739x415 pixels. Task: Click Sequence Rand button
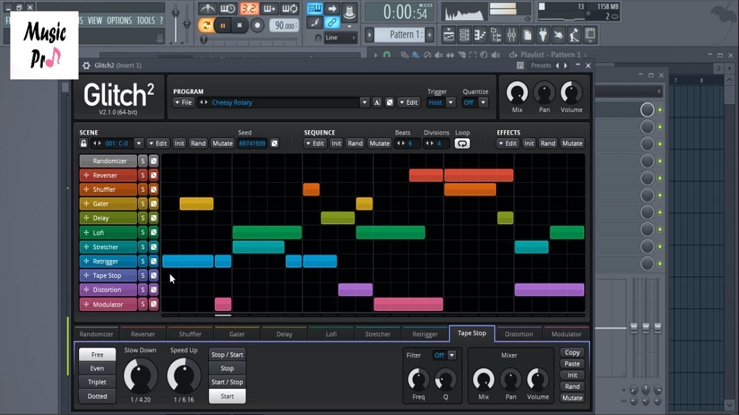(x=355, y=144)
